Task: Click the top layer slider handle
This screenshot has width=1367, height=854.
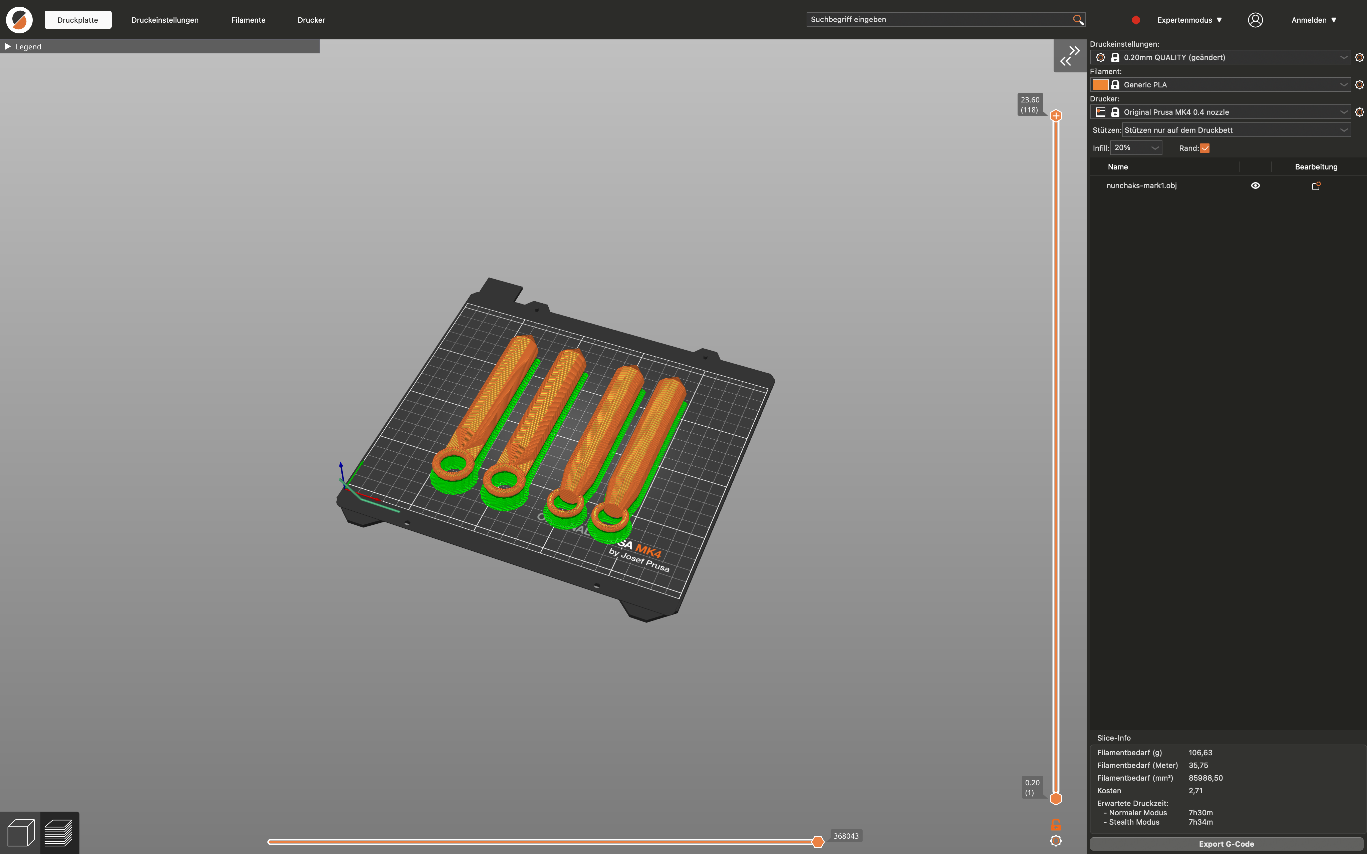Action: 1056,116
